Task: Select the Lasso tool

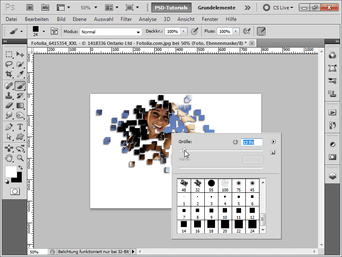Action: pyautogui.click(x=9, y=64)
